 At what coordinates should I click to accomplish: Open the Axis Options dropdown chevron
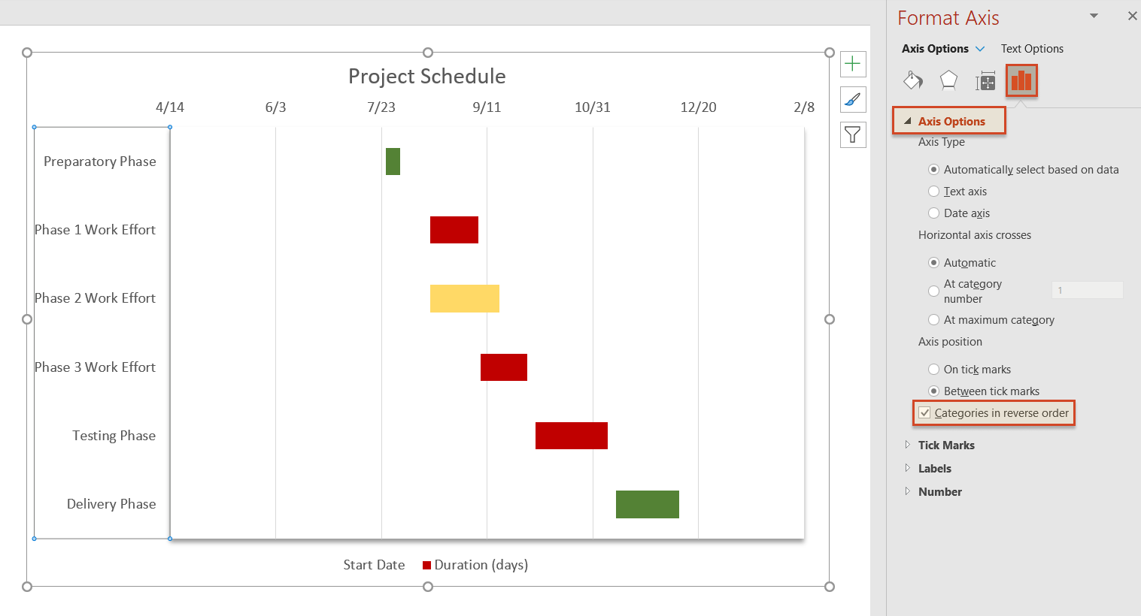(x=980, y=49)
